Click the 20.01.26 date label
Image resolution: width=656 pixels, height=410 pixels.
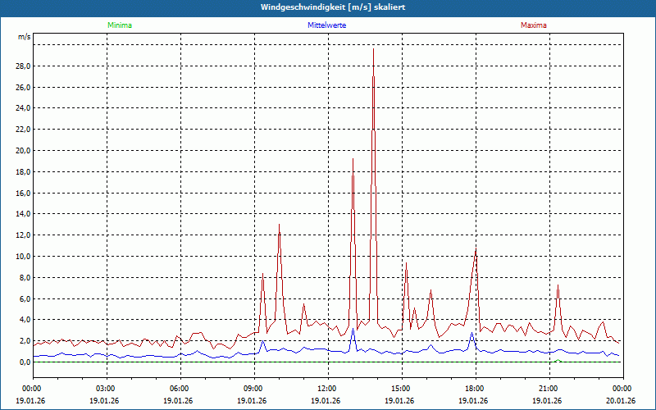(x=620, y=401)
